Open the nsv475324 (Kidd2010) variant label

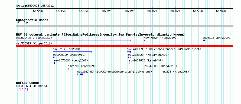tap(160, 38)
